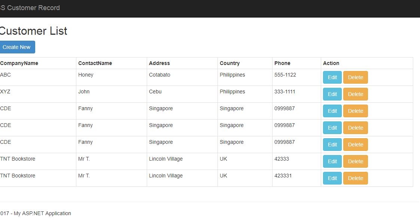Image resolution: width=420 pixels, height=220 pixels.
Task: Edit the ABC customer record
Action: [332, 77]
